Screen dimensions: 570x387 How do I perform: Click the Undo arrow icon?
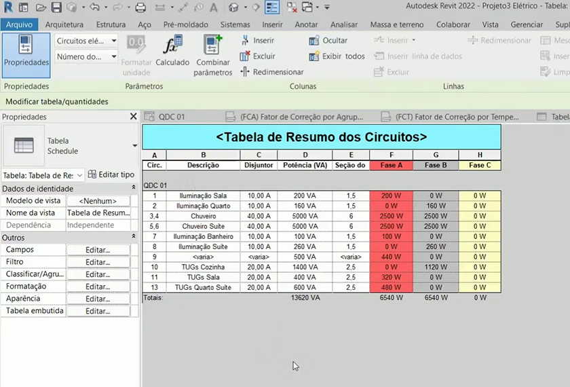point(94,7)
